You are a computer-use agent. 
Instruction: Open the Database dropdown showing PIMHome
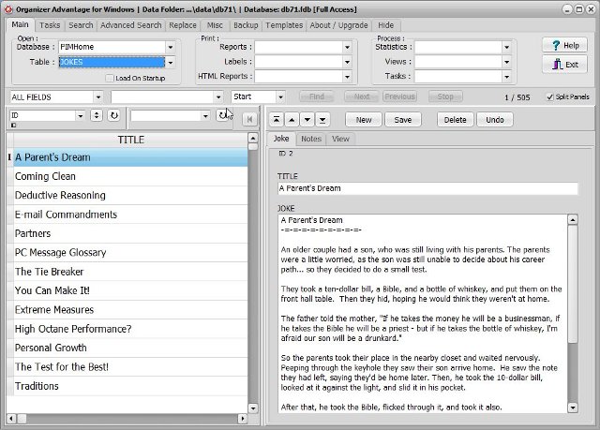(171, 47)
